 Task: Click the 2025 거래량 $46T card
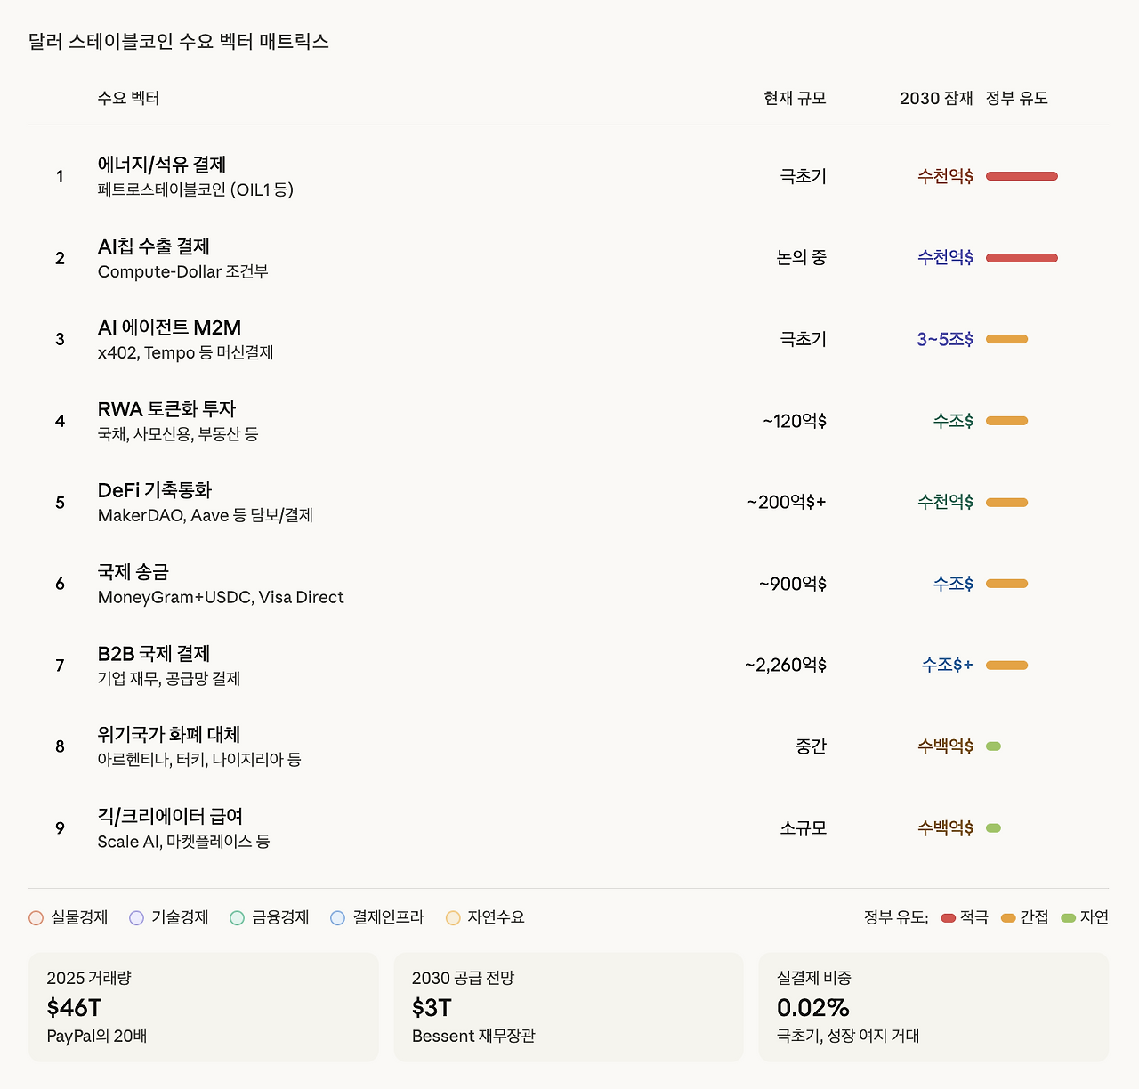204,1007
